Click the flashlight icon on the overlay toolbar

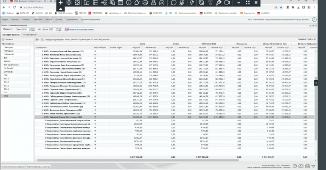point(219,3)
